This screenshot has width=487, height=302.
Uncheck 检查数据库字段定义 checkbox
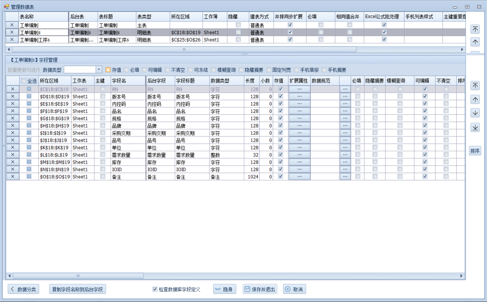tap(155, 289)
